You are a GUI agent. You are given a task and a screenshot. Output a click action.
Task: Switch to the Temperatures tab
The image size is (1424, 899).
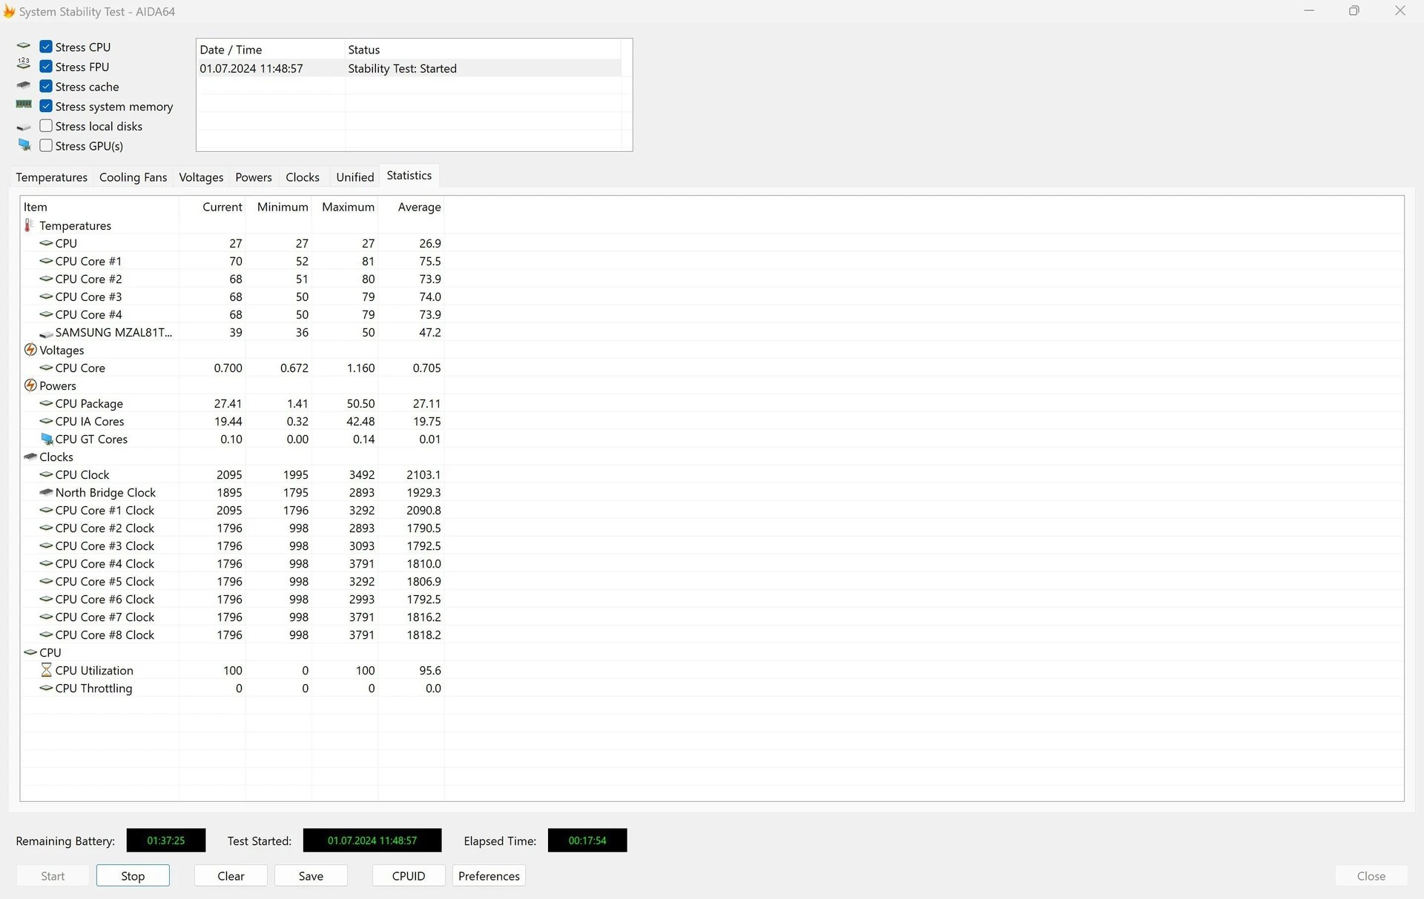point(51,177)
